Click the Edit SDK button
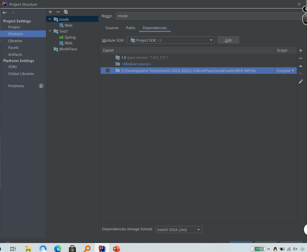The height and width of the screenshot is (252, 307). tap(228, 40)
